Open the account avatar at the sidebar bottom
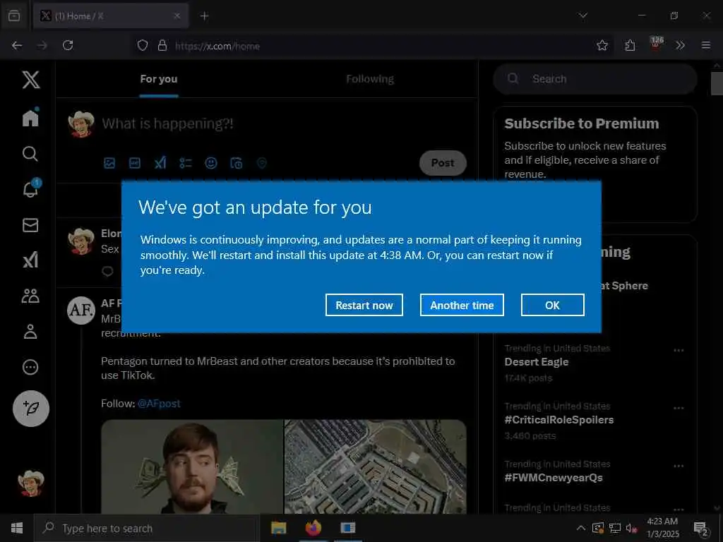The image size is (723, 542). point(31,483)
